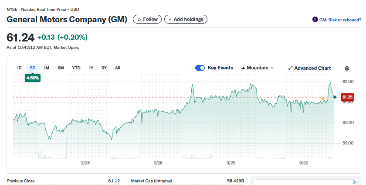Click the Market Cap value 58.429B
The height and width of the screenshot is (185, 366).
click(236, 181)
